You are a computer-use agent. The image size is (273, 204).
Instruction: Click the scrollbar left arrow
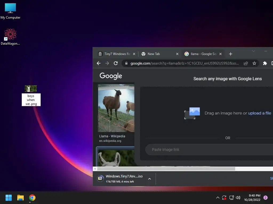coord(95,169)
